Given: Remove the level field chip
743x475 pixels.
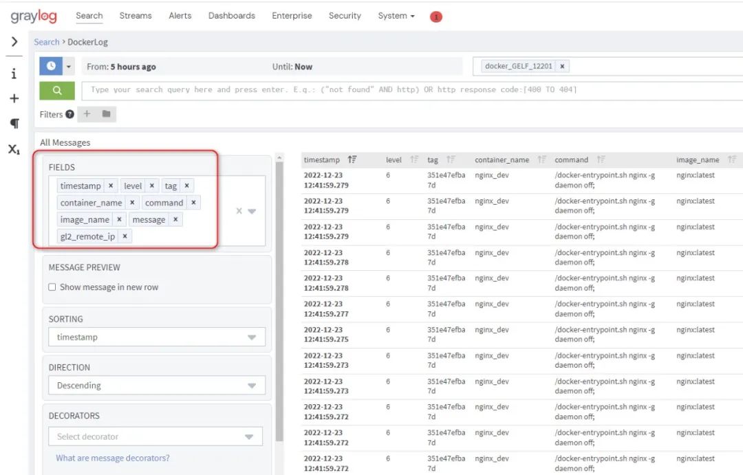Looking at the screenshot, I should [x=151, y=186].
